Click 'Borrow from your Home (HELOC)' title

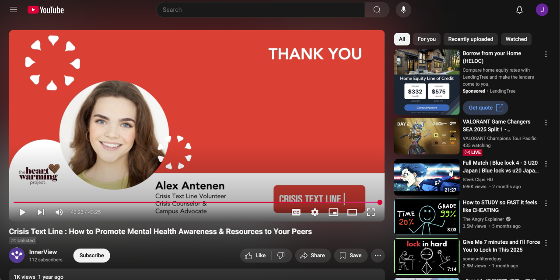pos(492,57)
